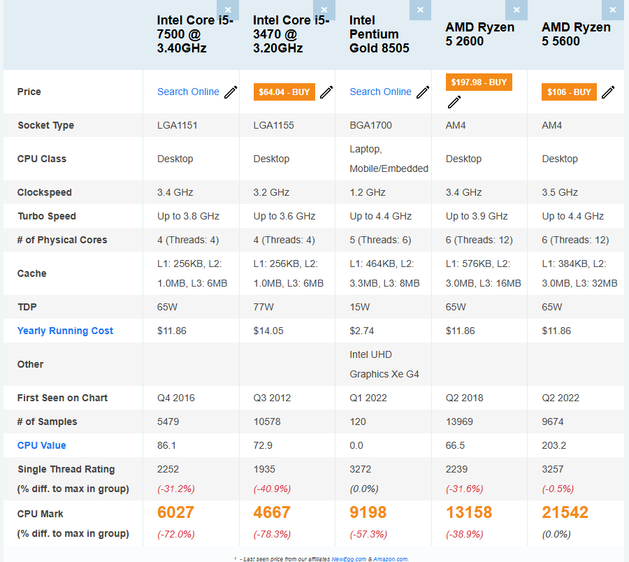629x562 pixels.
Task: Click Intel UHD Graphics Xe G4 cell
Action: click(384, 365)
